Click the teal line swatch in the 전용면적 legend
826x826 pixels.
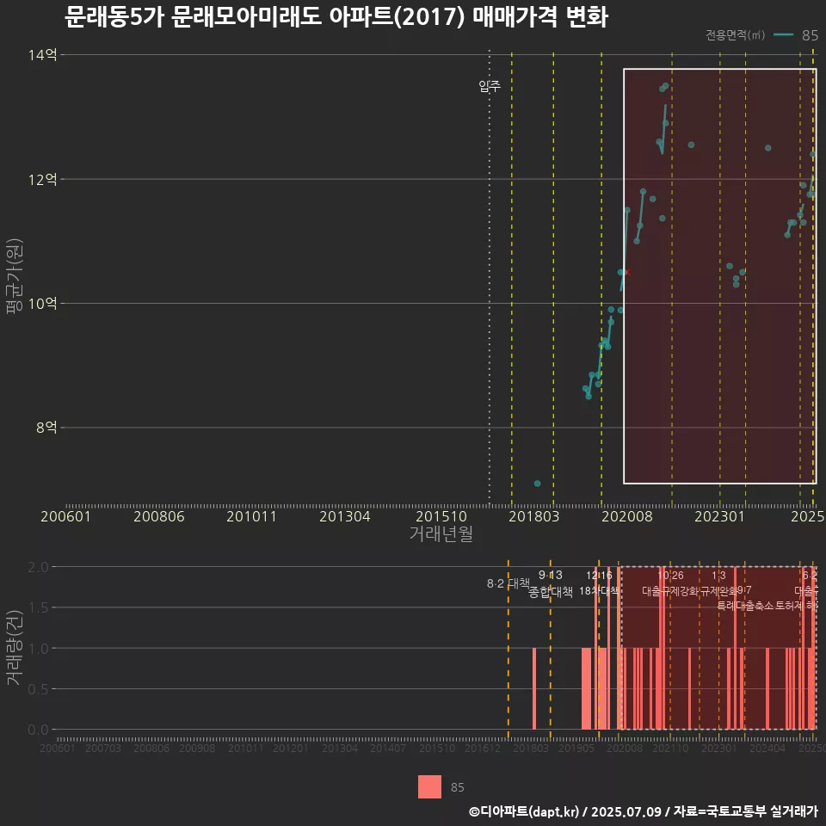click(783, 35)
